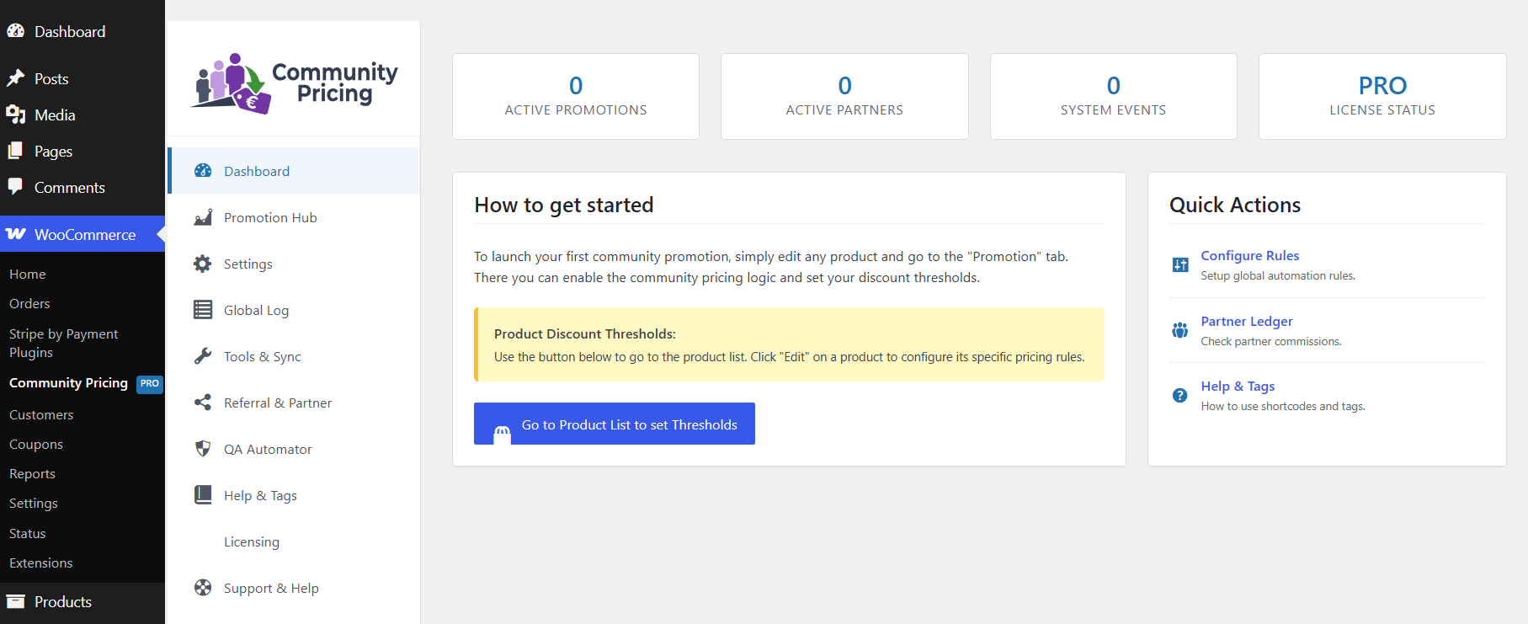Click the System Events stat card
Viewport: 1528px width, 624px height.
tap(1114, 97)
